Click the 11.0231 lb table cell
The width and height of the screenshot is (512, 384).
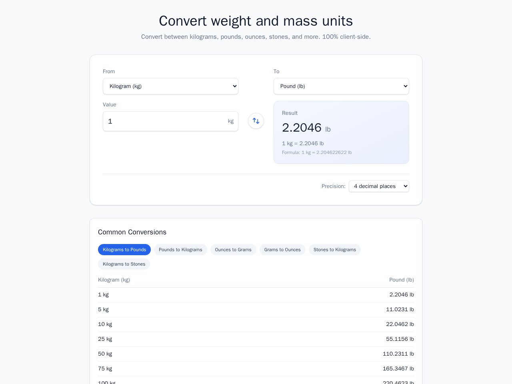(400, 310)
